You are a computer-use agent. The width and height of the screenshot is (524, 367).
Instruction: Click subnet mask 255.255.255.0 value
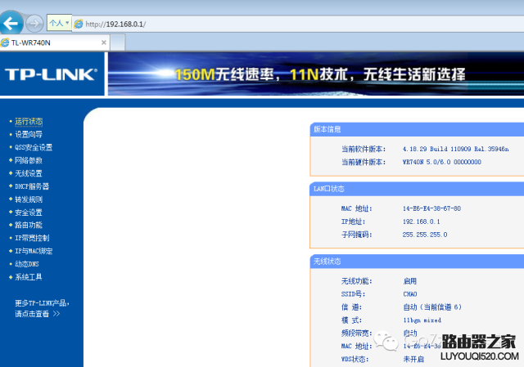pyautogui.click(x=425, y=235)
